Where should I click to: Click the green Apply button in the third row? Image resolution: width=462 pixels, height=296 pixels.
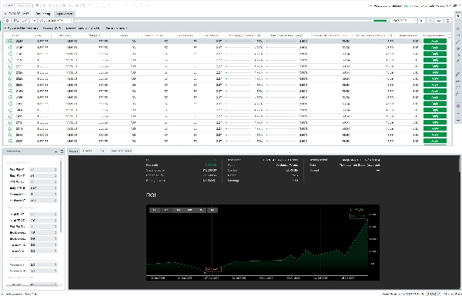(x=435, y=54)
